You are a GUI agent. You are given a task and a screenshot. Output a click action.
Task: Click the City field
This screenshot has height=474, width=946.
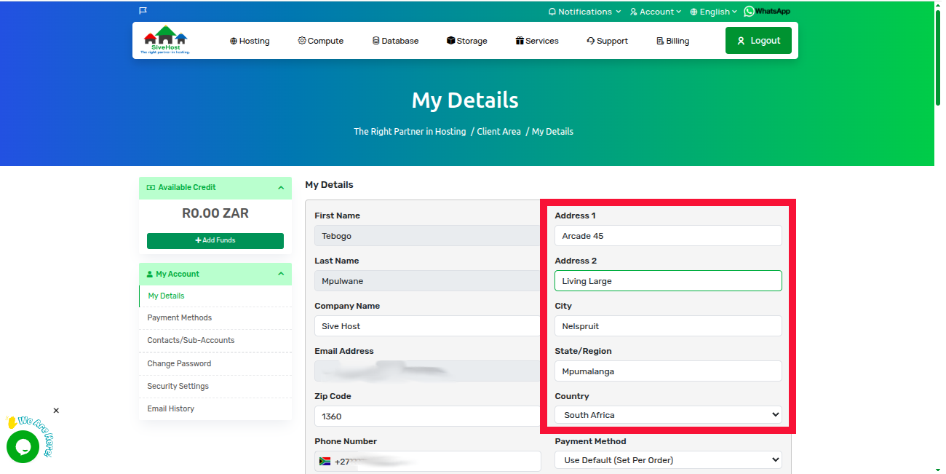pos(668,326)
